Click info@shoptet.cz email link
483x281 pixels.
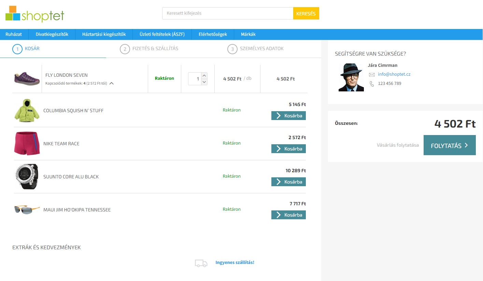pyautogui.click(x=394, y=74)
